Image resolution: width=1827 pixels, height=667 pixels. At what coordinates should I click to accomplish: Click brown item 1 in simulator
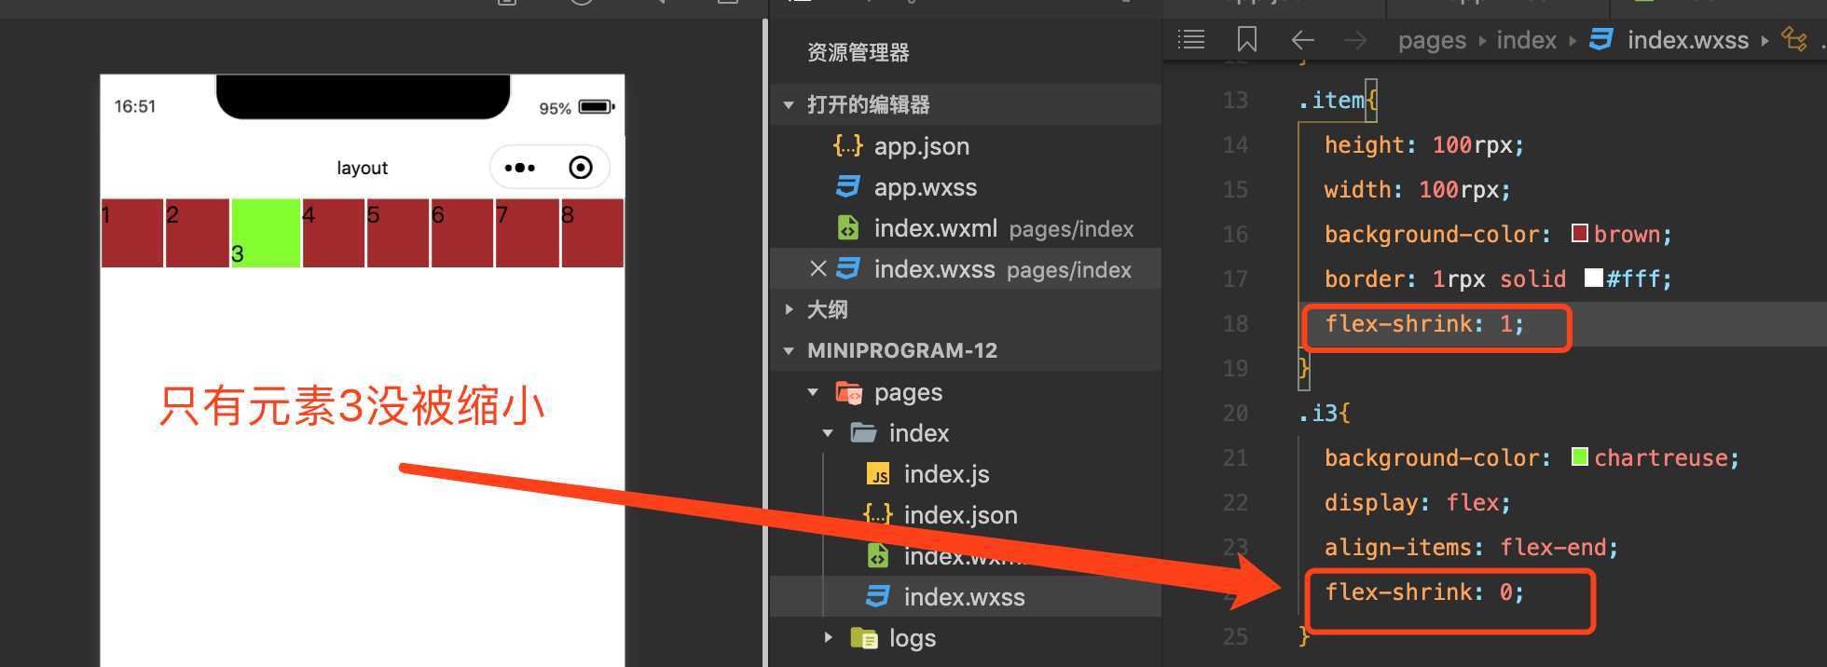click(131, 233)
